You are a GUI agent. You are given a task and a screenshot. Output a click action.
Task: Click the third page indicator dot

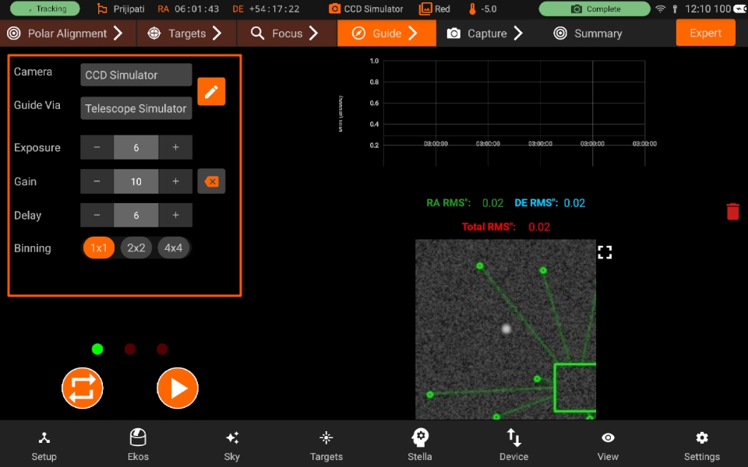[x=162, y=349]
